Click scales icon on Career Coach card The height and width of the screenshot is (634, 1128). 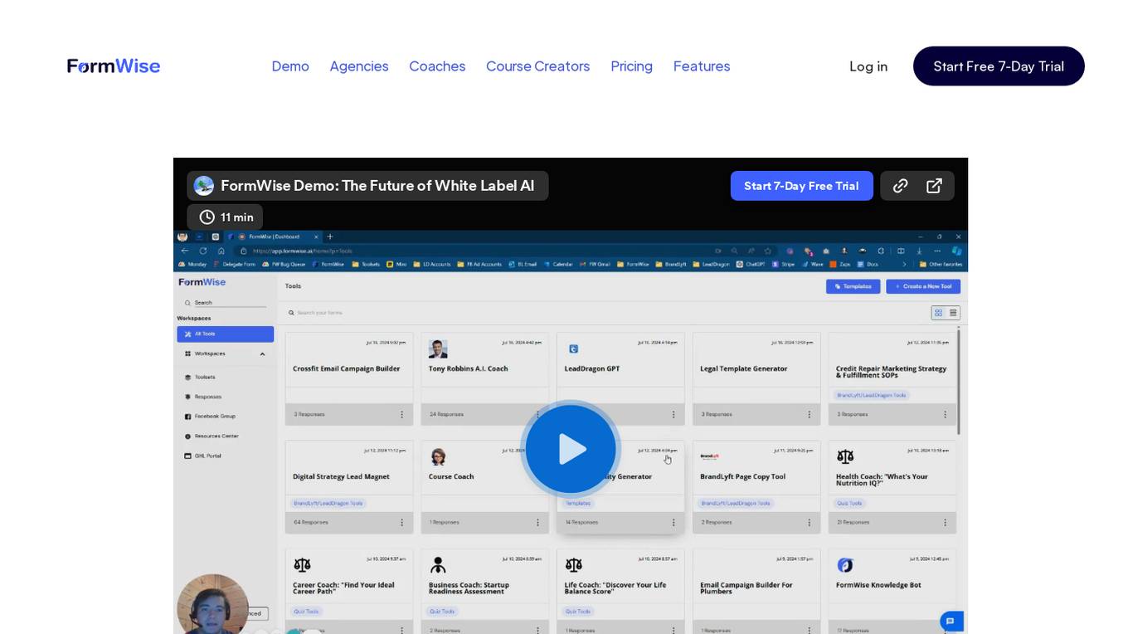[x=302, y=565]
